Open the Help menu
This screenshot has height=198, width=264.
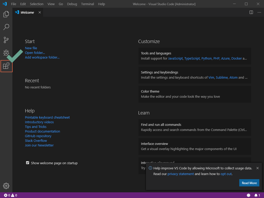pos(102,4)
